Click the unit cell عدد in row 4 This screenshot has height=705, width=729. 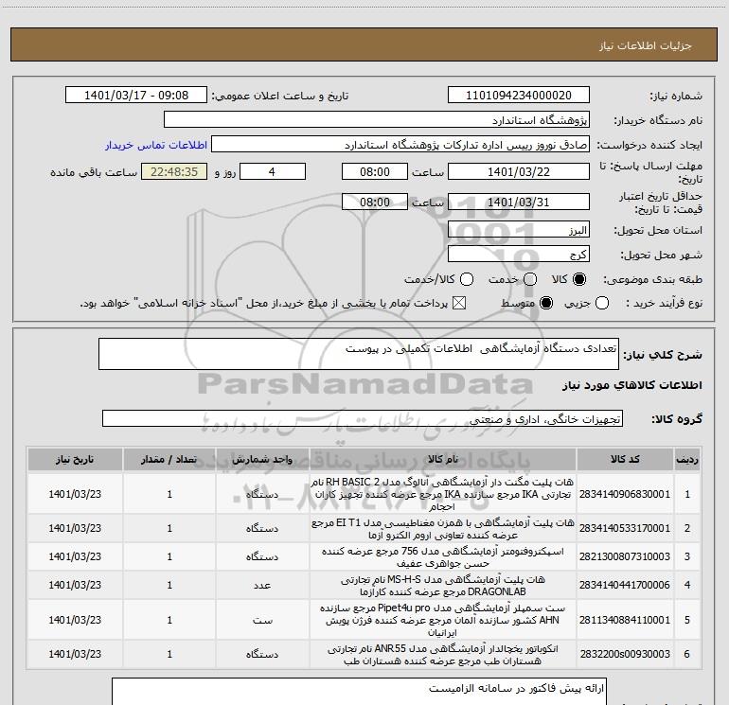pyautogui.click(x=262, y=585)
